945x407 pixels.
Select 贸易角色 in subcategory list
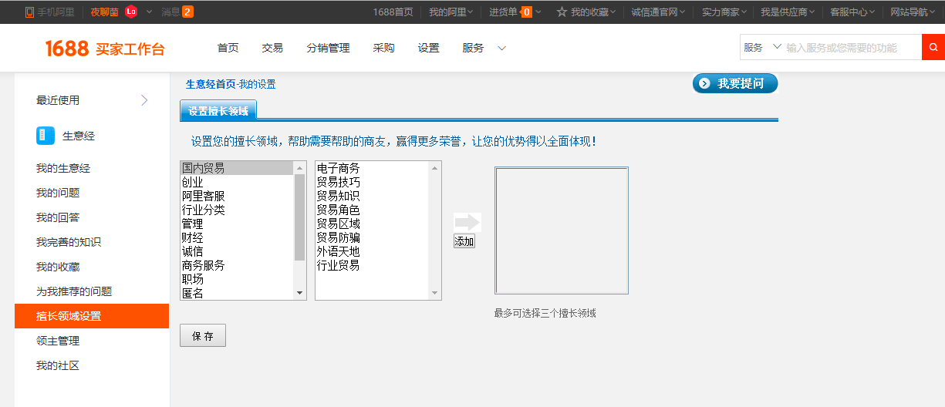[x=373, y=210]
